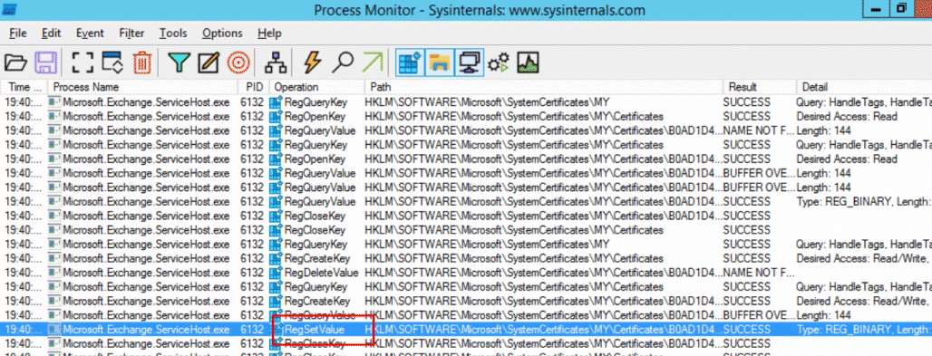Image resolution: width=932 pixels, height=356 pixels.
Task: Open Find with the magnifier icon
Action: pos(343,62)
